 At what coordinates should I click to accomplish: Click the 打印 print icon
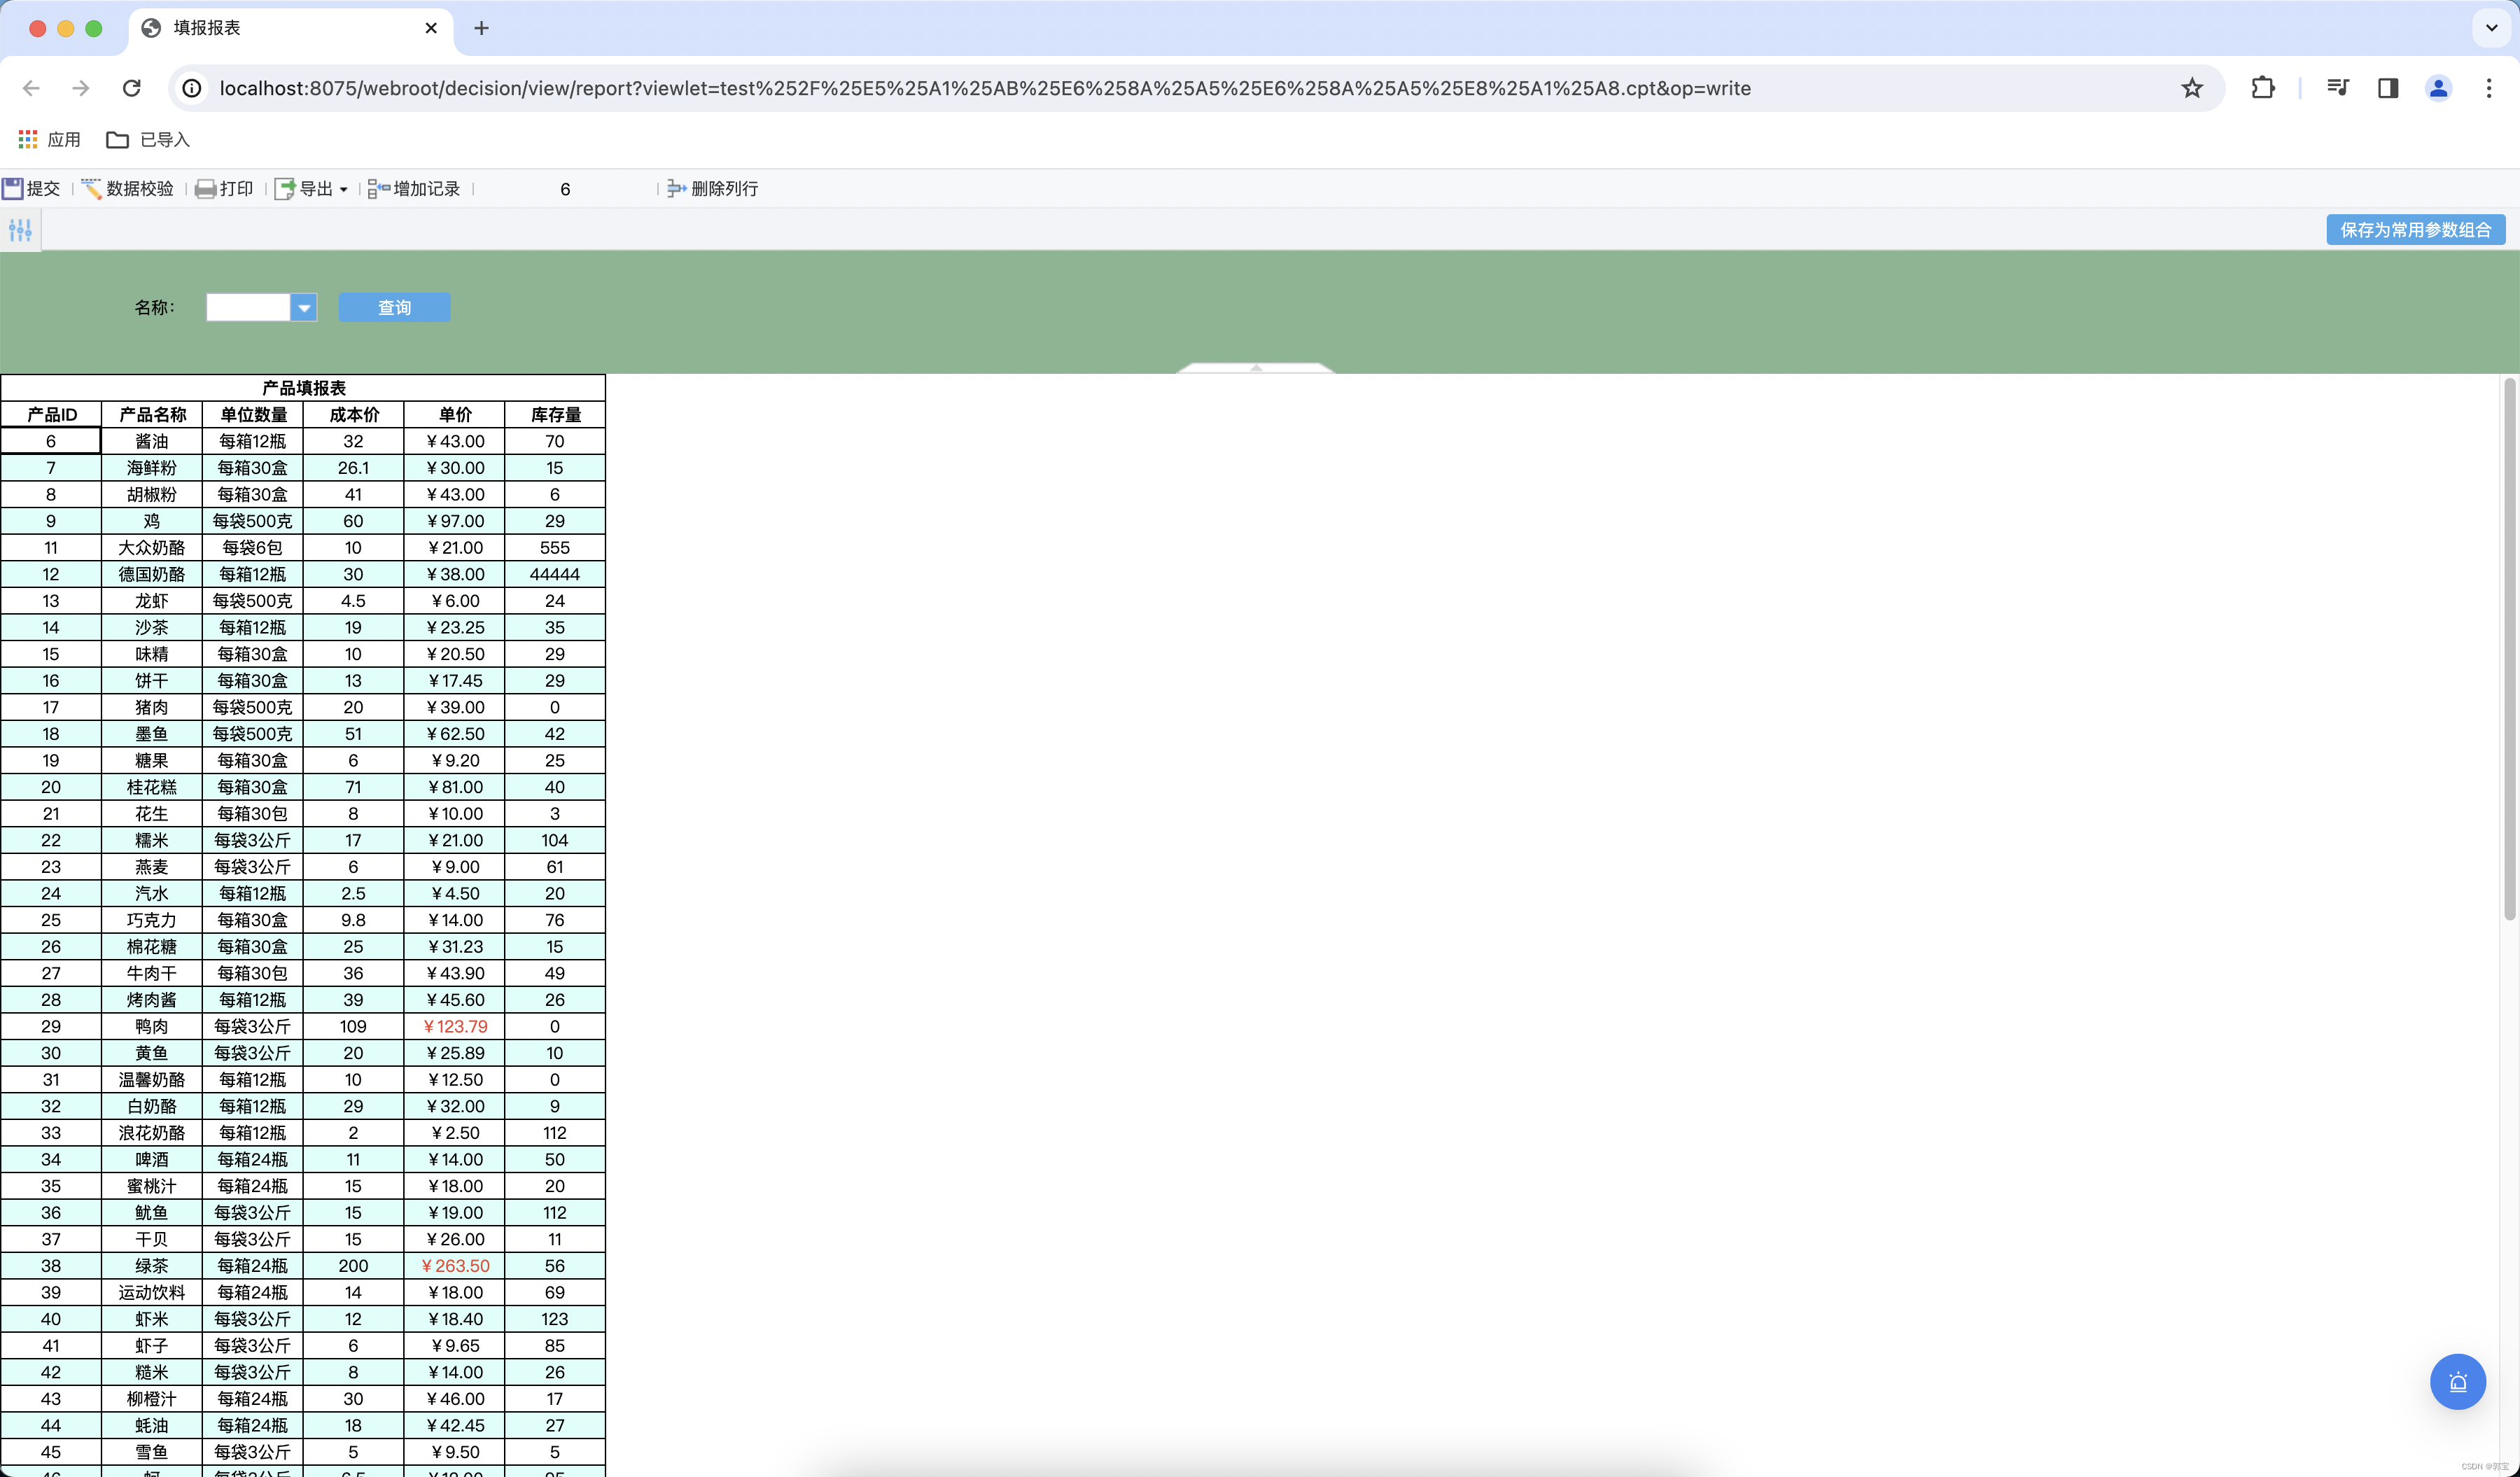206,188
